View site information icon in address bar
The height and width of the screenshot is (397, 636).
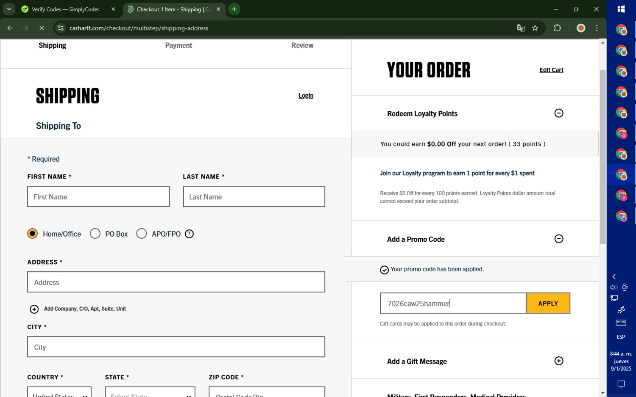pos(61,28)
